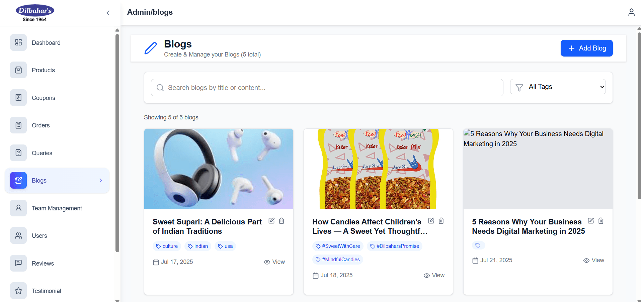Open the All Tags filter dropdown
This screenshot has width=641, height=302.
click(558, 87)
